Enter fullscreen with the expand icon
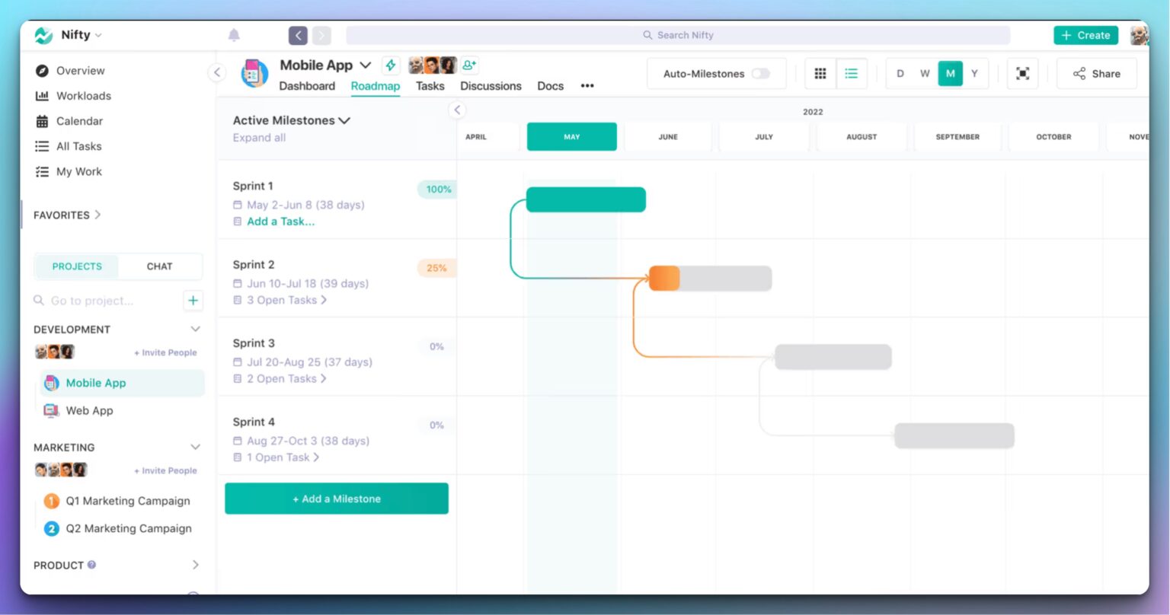1170x615 pixels. tap(1022, 73)
